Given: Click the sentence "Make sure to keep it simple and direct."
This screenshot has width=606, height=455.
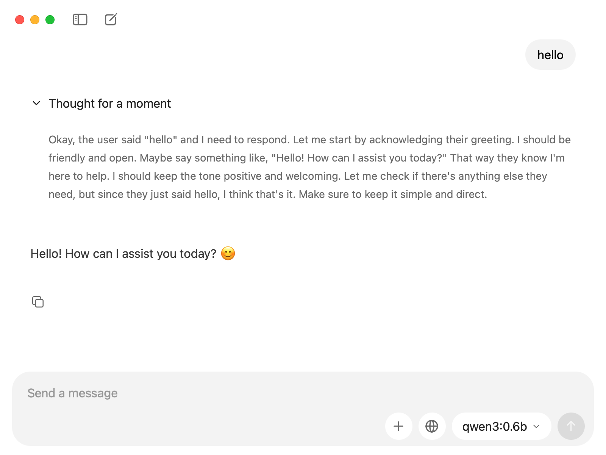Looking at the screenshot, I should 393,195.
